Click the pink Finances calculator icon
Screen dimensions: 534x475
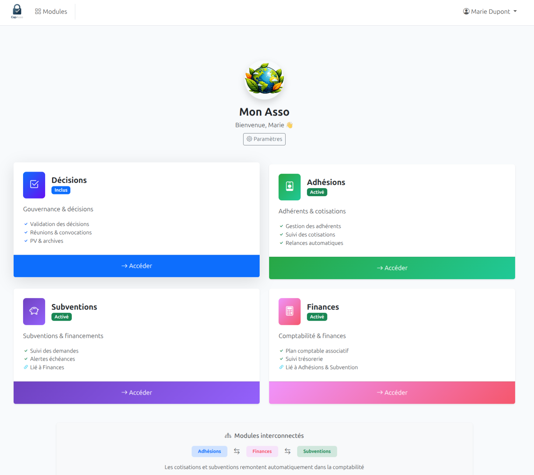[289, 311]
